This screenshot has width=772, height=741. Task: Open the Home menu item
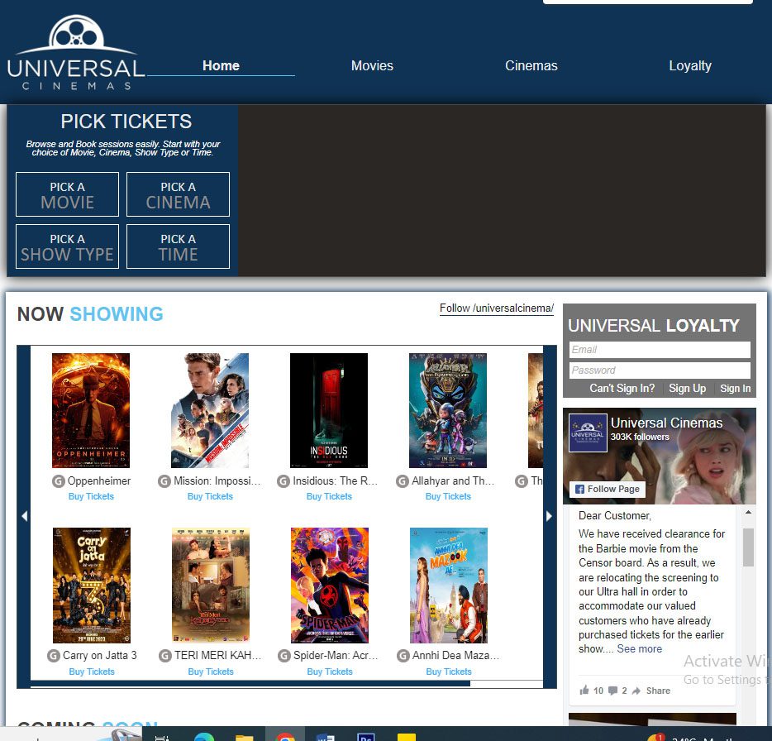(x=221, y=65)
